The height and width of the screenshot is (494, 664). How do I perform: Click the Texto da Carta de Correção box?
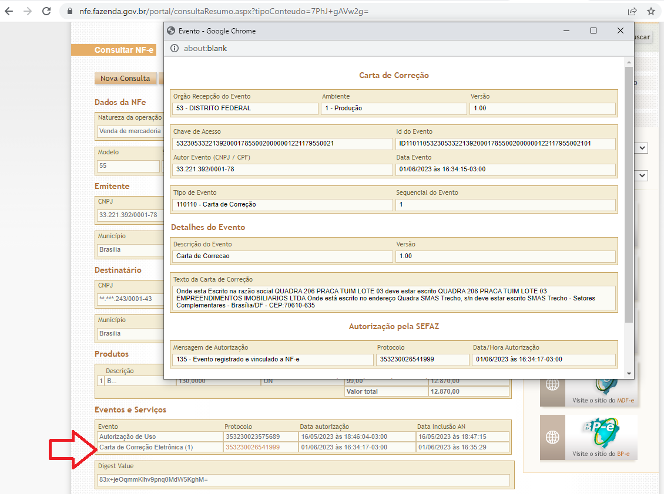coord(394,298)
